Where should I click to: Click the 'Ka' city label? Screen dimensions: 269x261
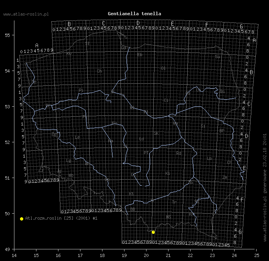click(x=110, y=141)
